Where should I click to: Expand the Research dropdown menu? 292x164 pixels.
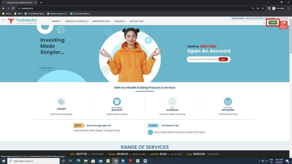tap(120, 21)
